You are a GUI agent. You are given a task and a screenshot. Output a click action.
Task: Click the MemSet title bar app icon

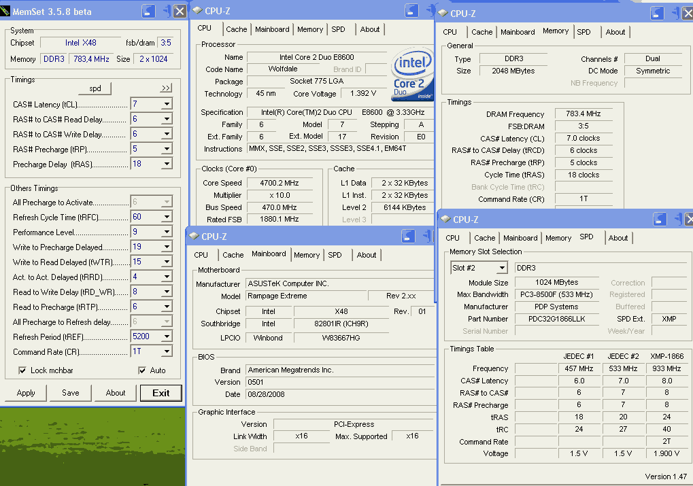click(5, 11)
